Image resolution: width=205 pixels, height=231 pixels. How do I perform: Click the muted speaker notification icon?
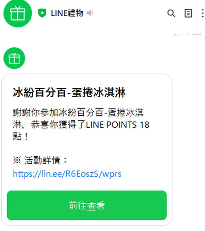[90, 13]
